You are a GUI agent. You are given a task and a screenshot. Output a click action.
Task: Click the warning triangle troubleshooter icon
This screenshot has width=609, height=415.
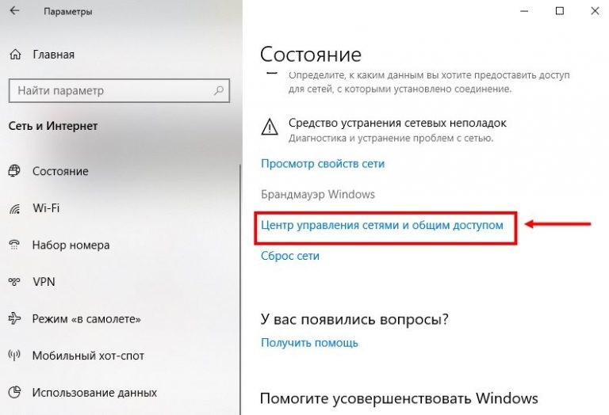point(270,127)
